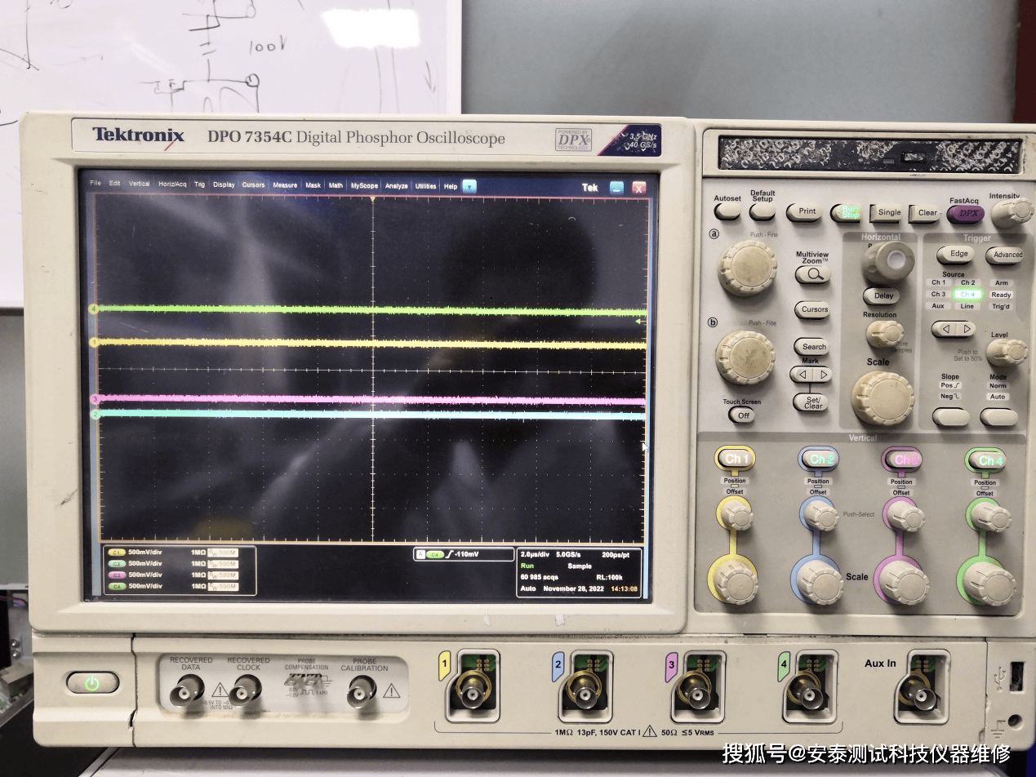
Task: Toggle the horizontal Delay button
Action: click(x=883, y=296)
